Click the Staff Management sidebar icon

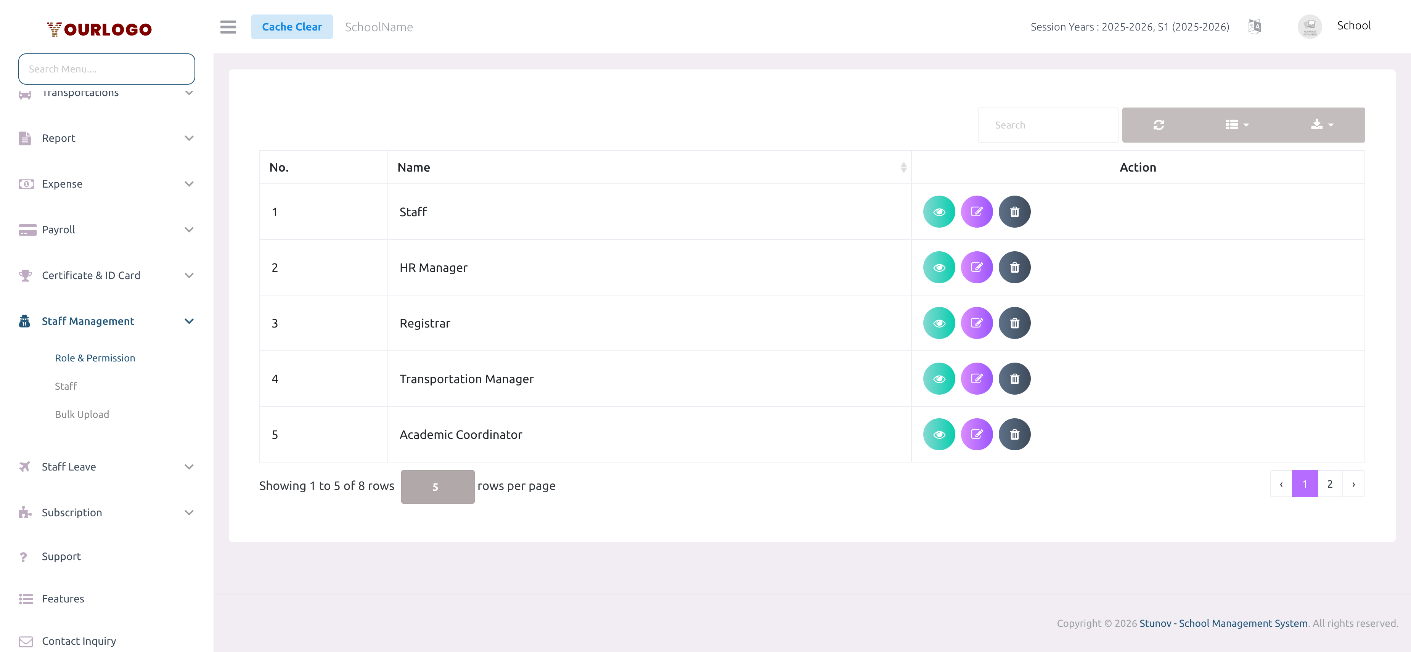coord(24,321)
